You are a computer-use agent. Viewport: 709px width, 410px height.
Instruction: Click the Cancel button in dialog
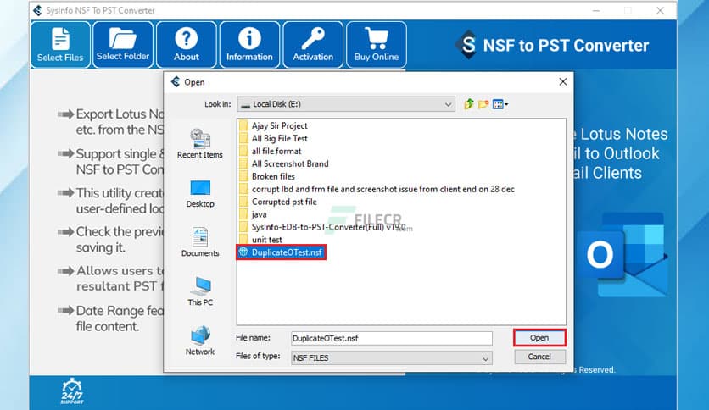[x=539, y=357]
